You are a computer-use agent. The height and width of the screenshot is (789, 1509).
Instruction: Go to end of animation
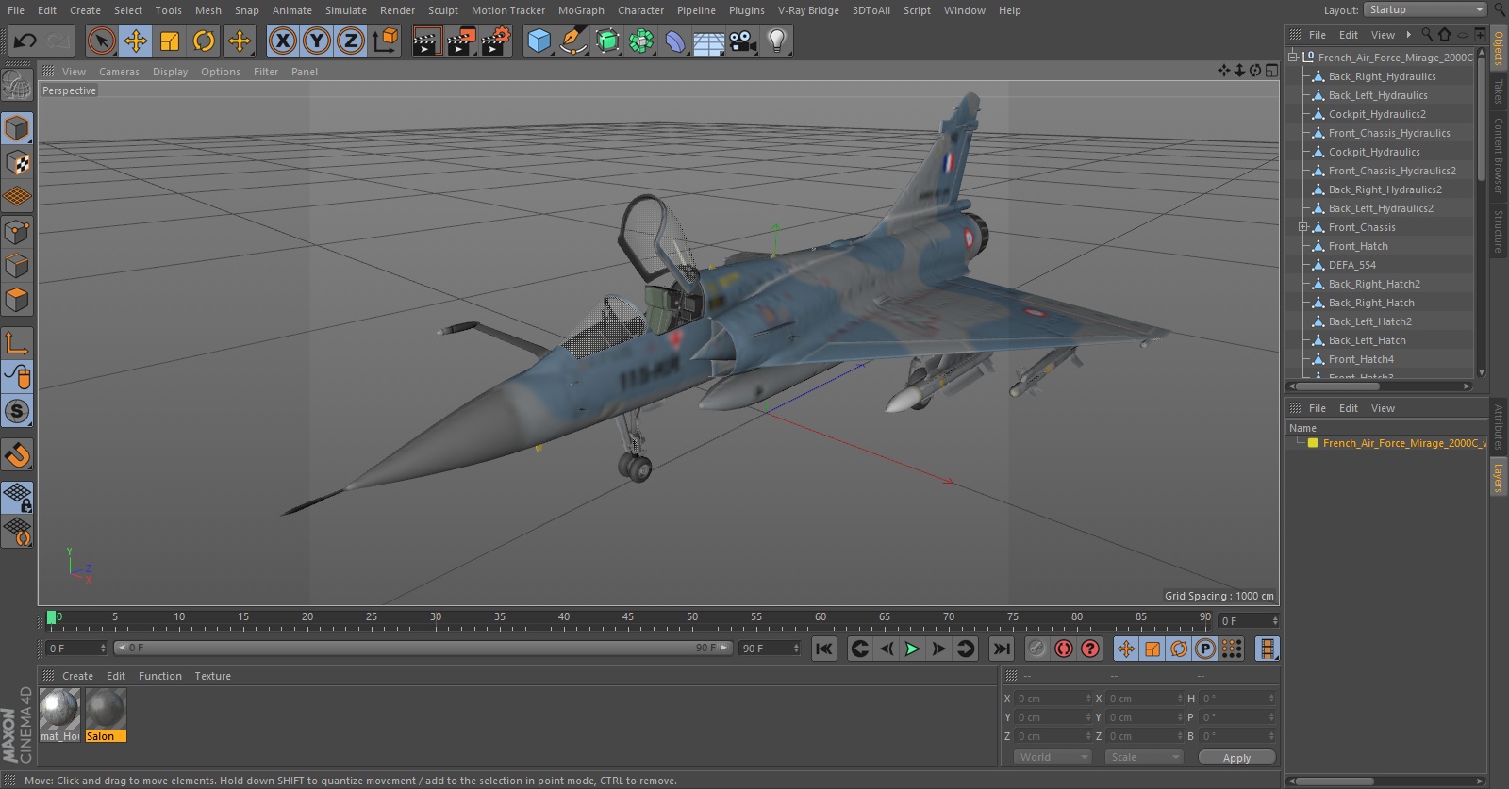point(1002,649)
